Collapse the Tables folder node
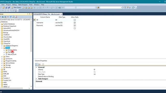Image resolution: width=166 pixels, height=93 pixels. click(x=2, y=48)
